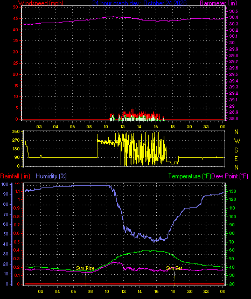Click the "110" green temperature axis value
The width and height of the screenshot is (251, 299).
coord(233,208)
